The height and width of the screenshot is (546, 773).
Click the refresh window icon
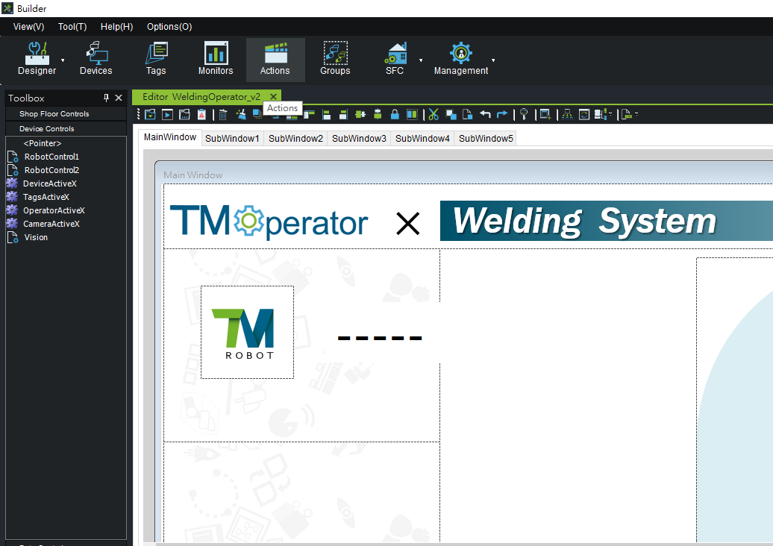584,114
